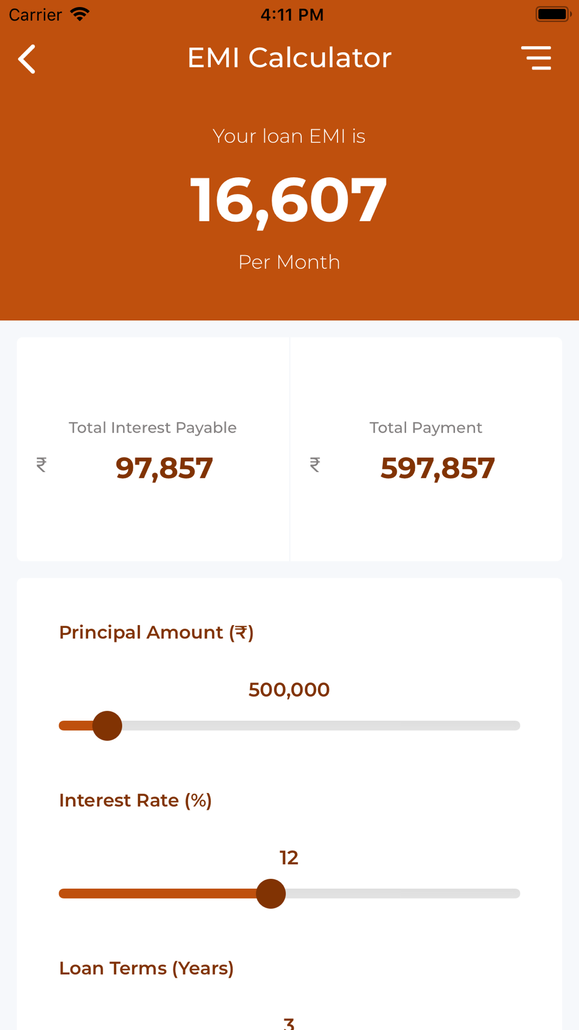
Task: Select the Total Payment card
Action: (426, 449)
